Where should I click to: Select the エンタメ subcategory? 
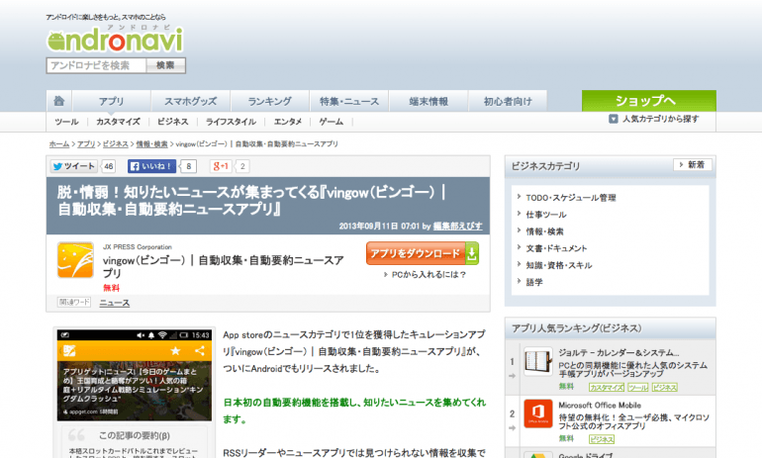coord(288,122)
